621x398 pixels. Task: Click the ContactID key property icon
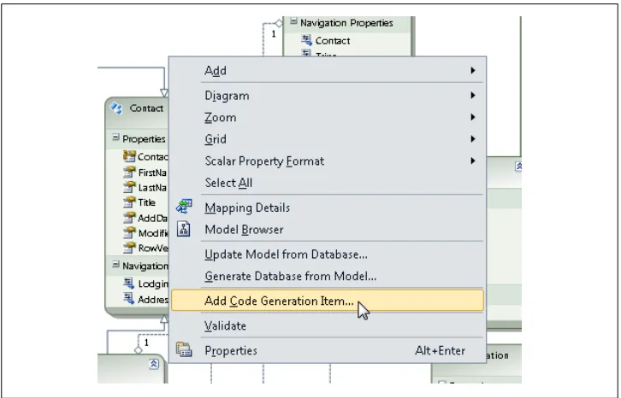pyautogui.click(x=129, y=156)
